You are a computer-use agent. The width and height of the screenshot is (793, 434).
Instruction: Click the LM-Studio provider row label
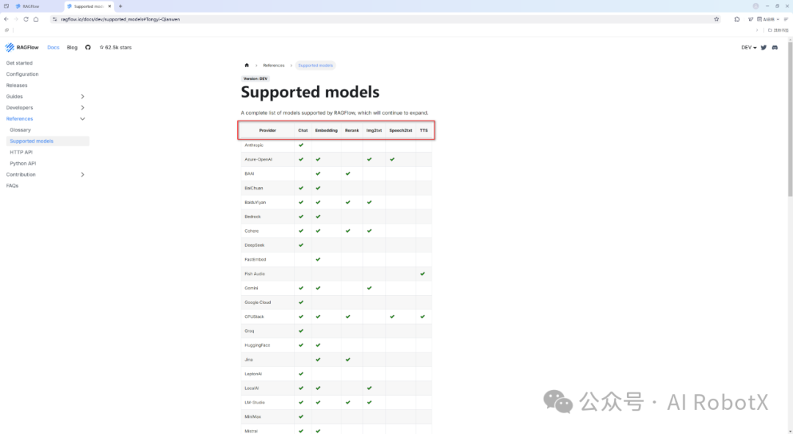click(255, 402)
